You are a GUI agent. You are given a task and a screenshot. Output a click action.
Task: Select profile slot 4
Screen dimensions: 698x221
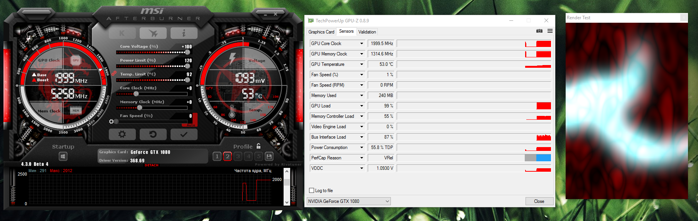click(248, 156)
